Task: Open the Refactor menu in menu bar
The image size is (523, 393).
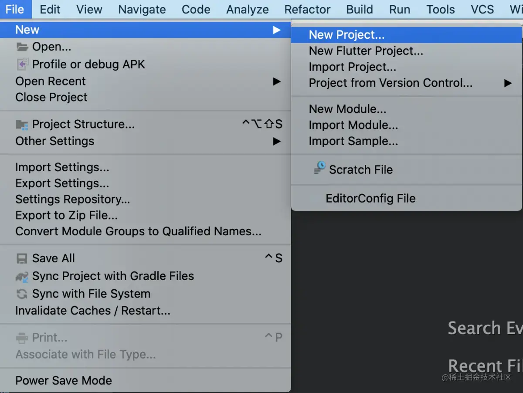Action: click(x=307, y=10)
